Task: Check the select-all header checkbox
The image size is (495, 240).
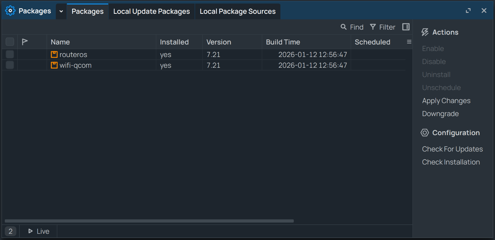Action: (x=10, y=42)
